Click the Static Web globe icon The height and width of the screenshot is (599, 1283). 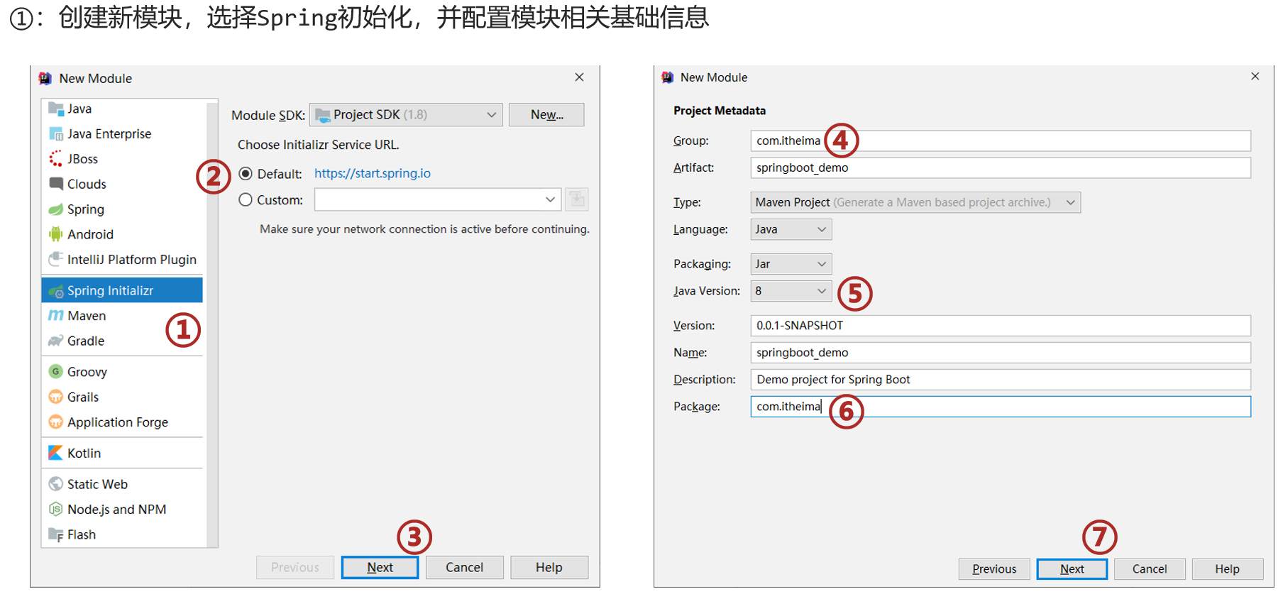[55, 484]
